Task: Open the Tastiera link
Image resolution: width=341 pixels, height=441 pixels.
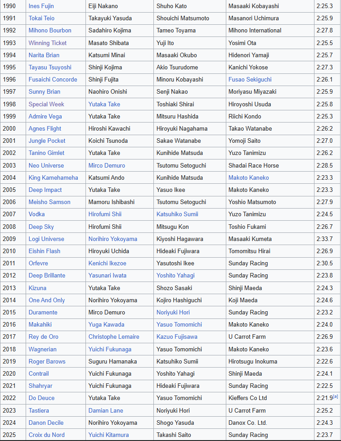Action: 39,411
